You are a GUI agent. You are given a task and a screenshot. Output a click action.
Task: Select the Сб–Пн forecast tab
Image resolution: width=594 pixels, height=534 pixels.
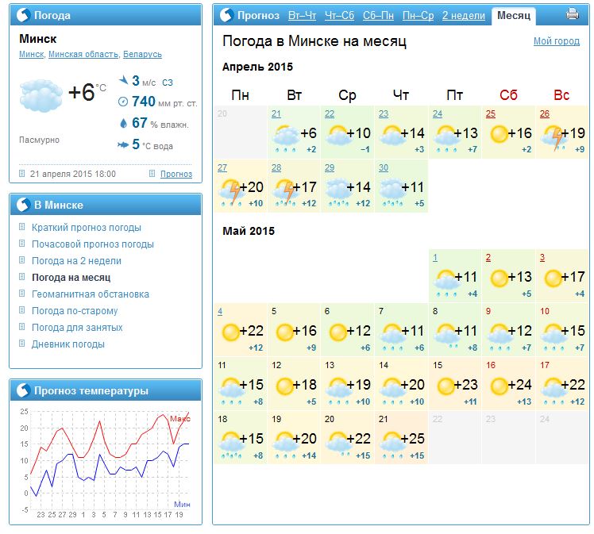[x=378, y=15]
